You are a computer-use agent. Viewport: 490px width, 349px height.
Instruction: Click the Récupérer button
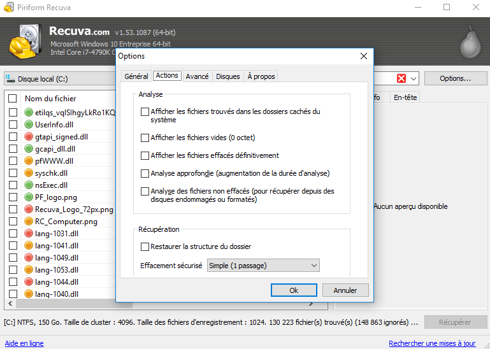pyautogui.click(x=456, y=322)
